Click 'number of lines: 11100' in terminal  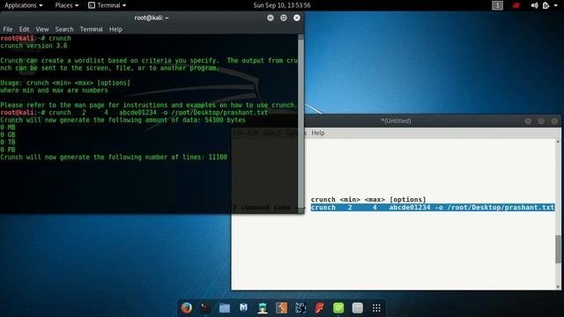click(114, 157)
